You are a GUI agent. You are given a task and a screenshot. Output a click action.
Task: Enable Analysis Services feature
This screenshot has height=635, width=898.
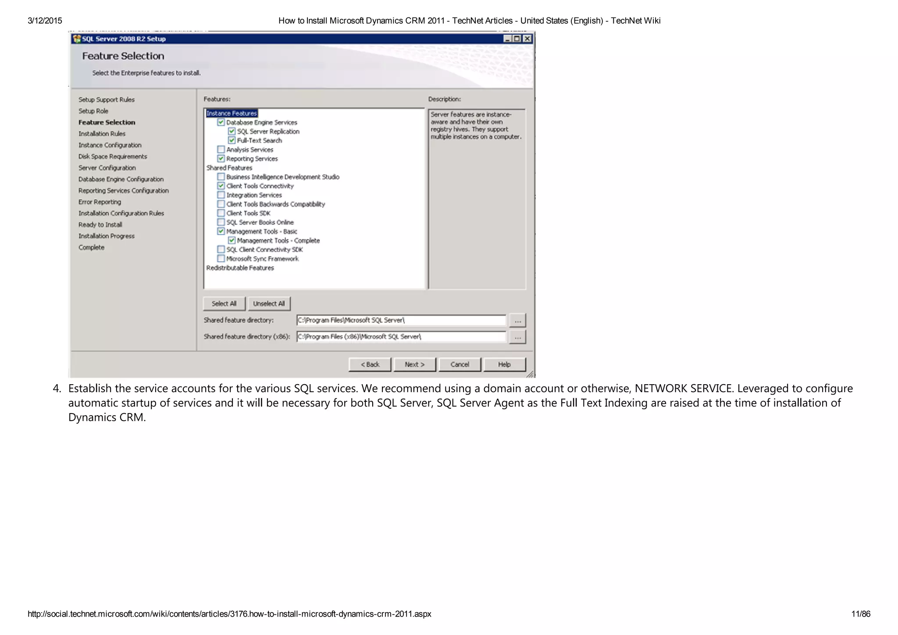pos(221,150)
